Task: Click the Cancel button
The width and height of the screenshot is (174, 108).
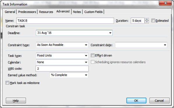Action: tap(159, 100)
